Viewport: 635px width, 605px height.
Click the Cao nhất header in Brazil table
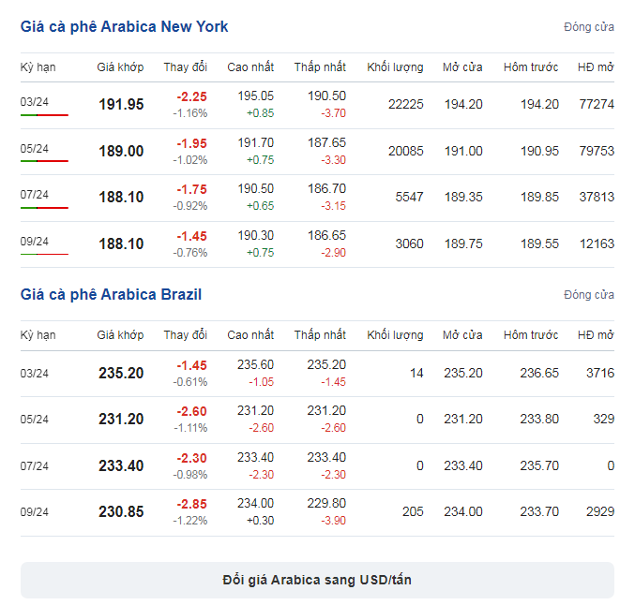click(250, 335)
